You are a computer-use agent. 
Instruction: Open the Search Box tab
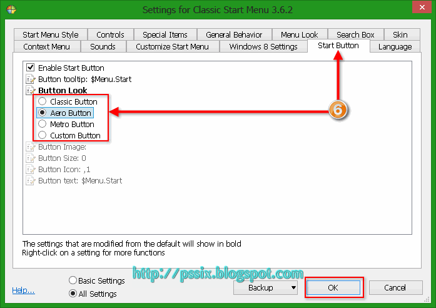coord(356,35)
